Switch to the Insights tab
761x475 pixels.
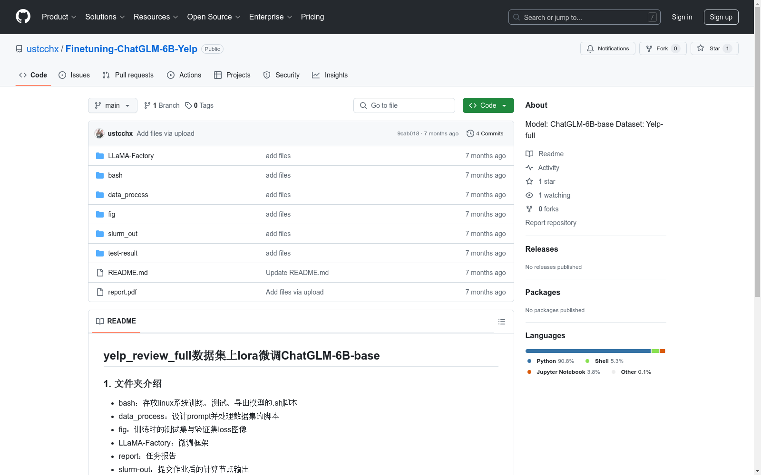click(330, 75)
